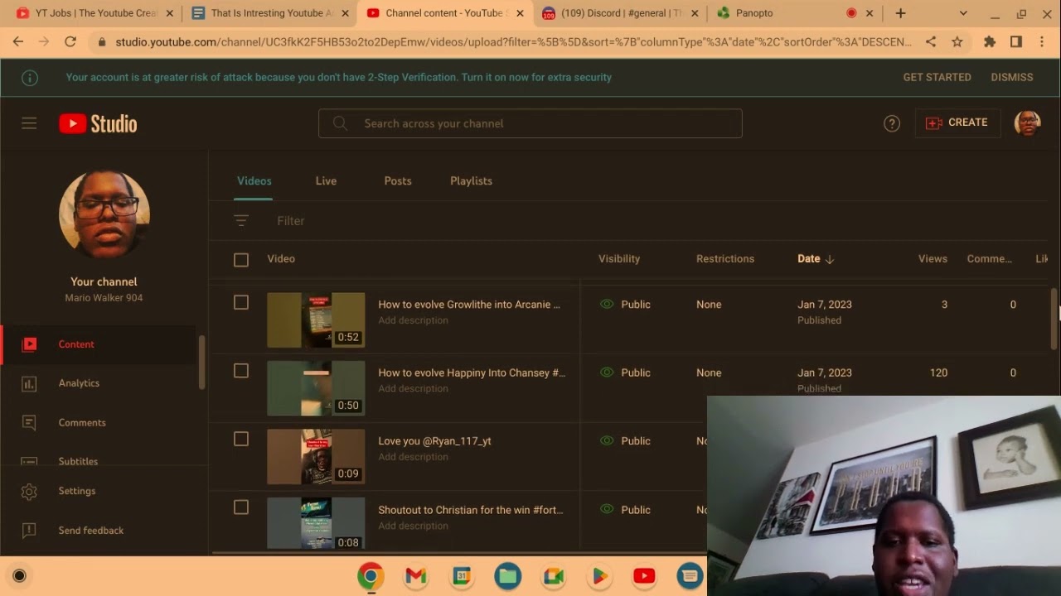Open the Love you @Ryan_117_yt thumbnail
The image size is (1061, 596).
tap(316, 456)
